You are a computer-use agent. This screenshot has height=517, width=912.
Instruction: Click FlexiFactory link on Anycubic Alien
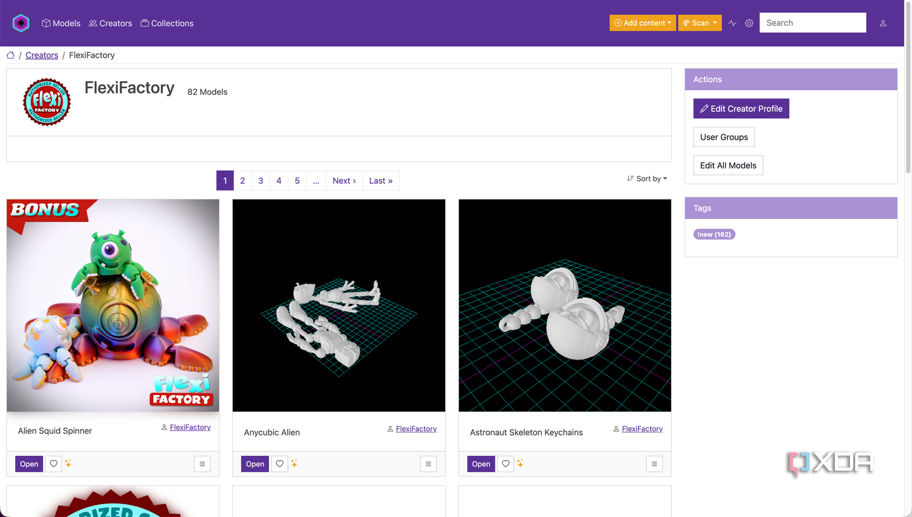416,429
